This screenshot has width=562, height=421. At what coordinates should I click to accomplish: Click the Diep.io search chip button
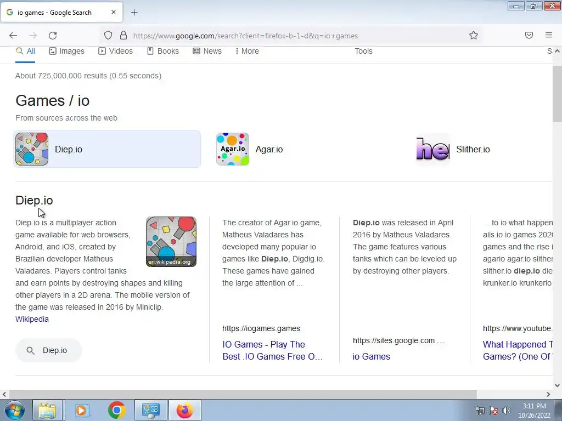click(x=49, y=350)
